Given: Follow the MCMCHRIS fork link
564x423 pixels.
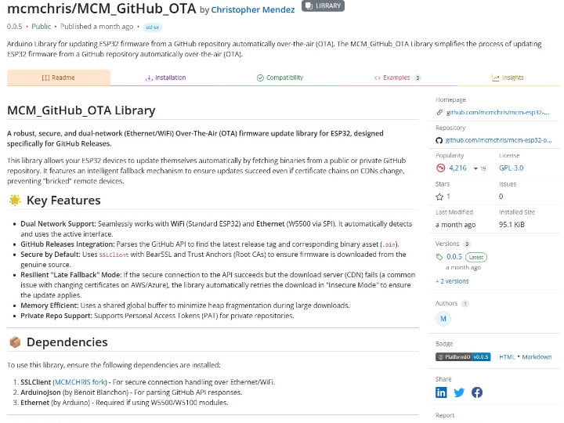Looking at the screenshot, I should [79, 381].
